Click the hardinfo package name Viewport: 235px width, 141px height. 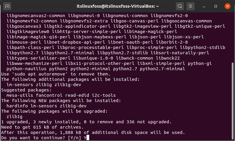[17, 106]
